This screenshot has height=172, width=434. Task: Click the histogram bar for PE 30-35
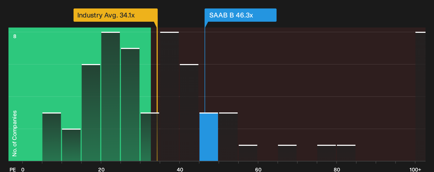[150, 137]
